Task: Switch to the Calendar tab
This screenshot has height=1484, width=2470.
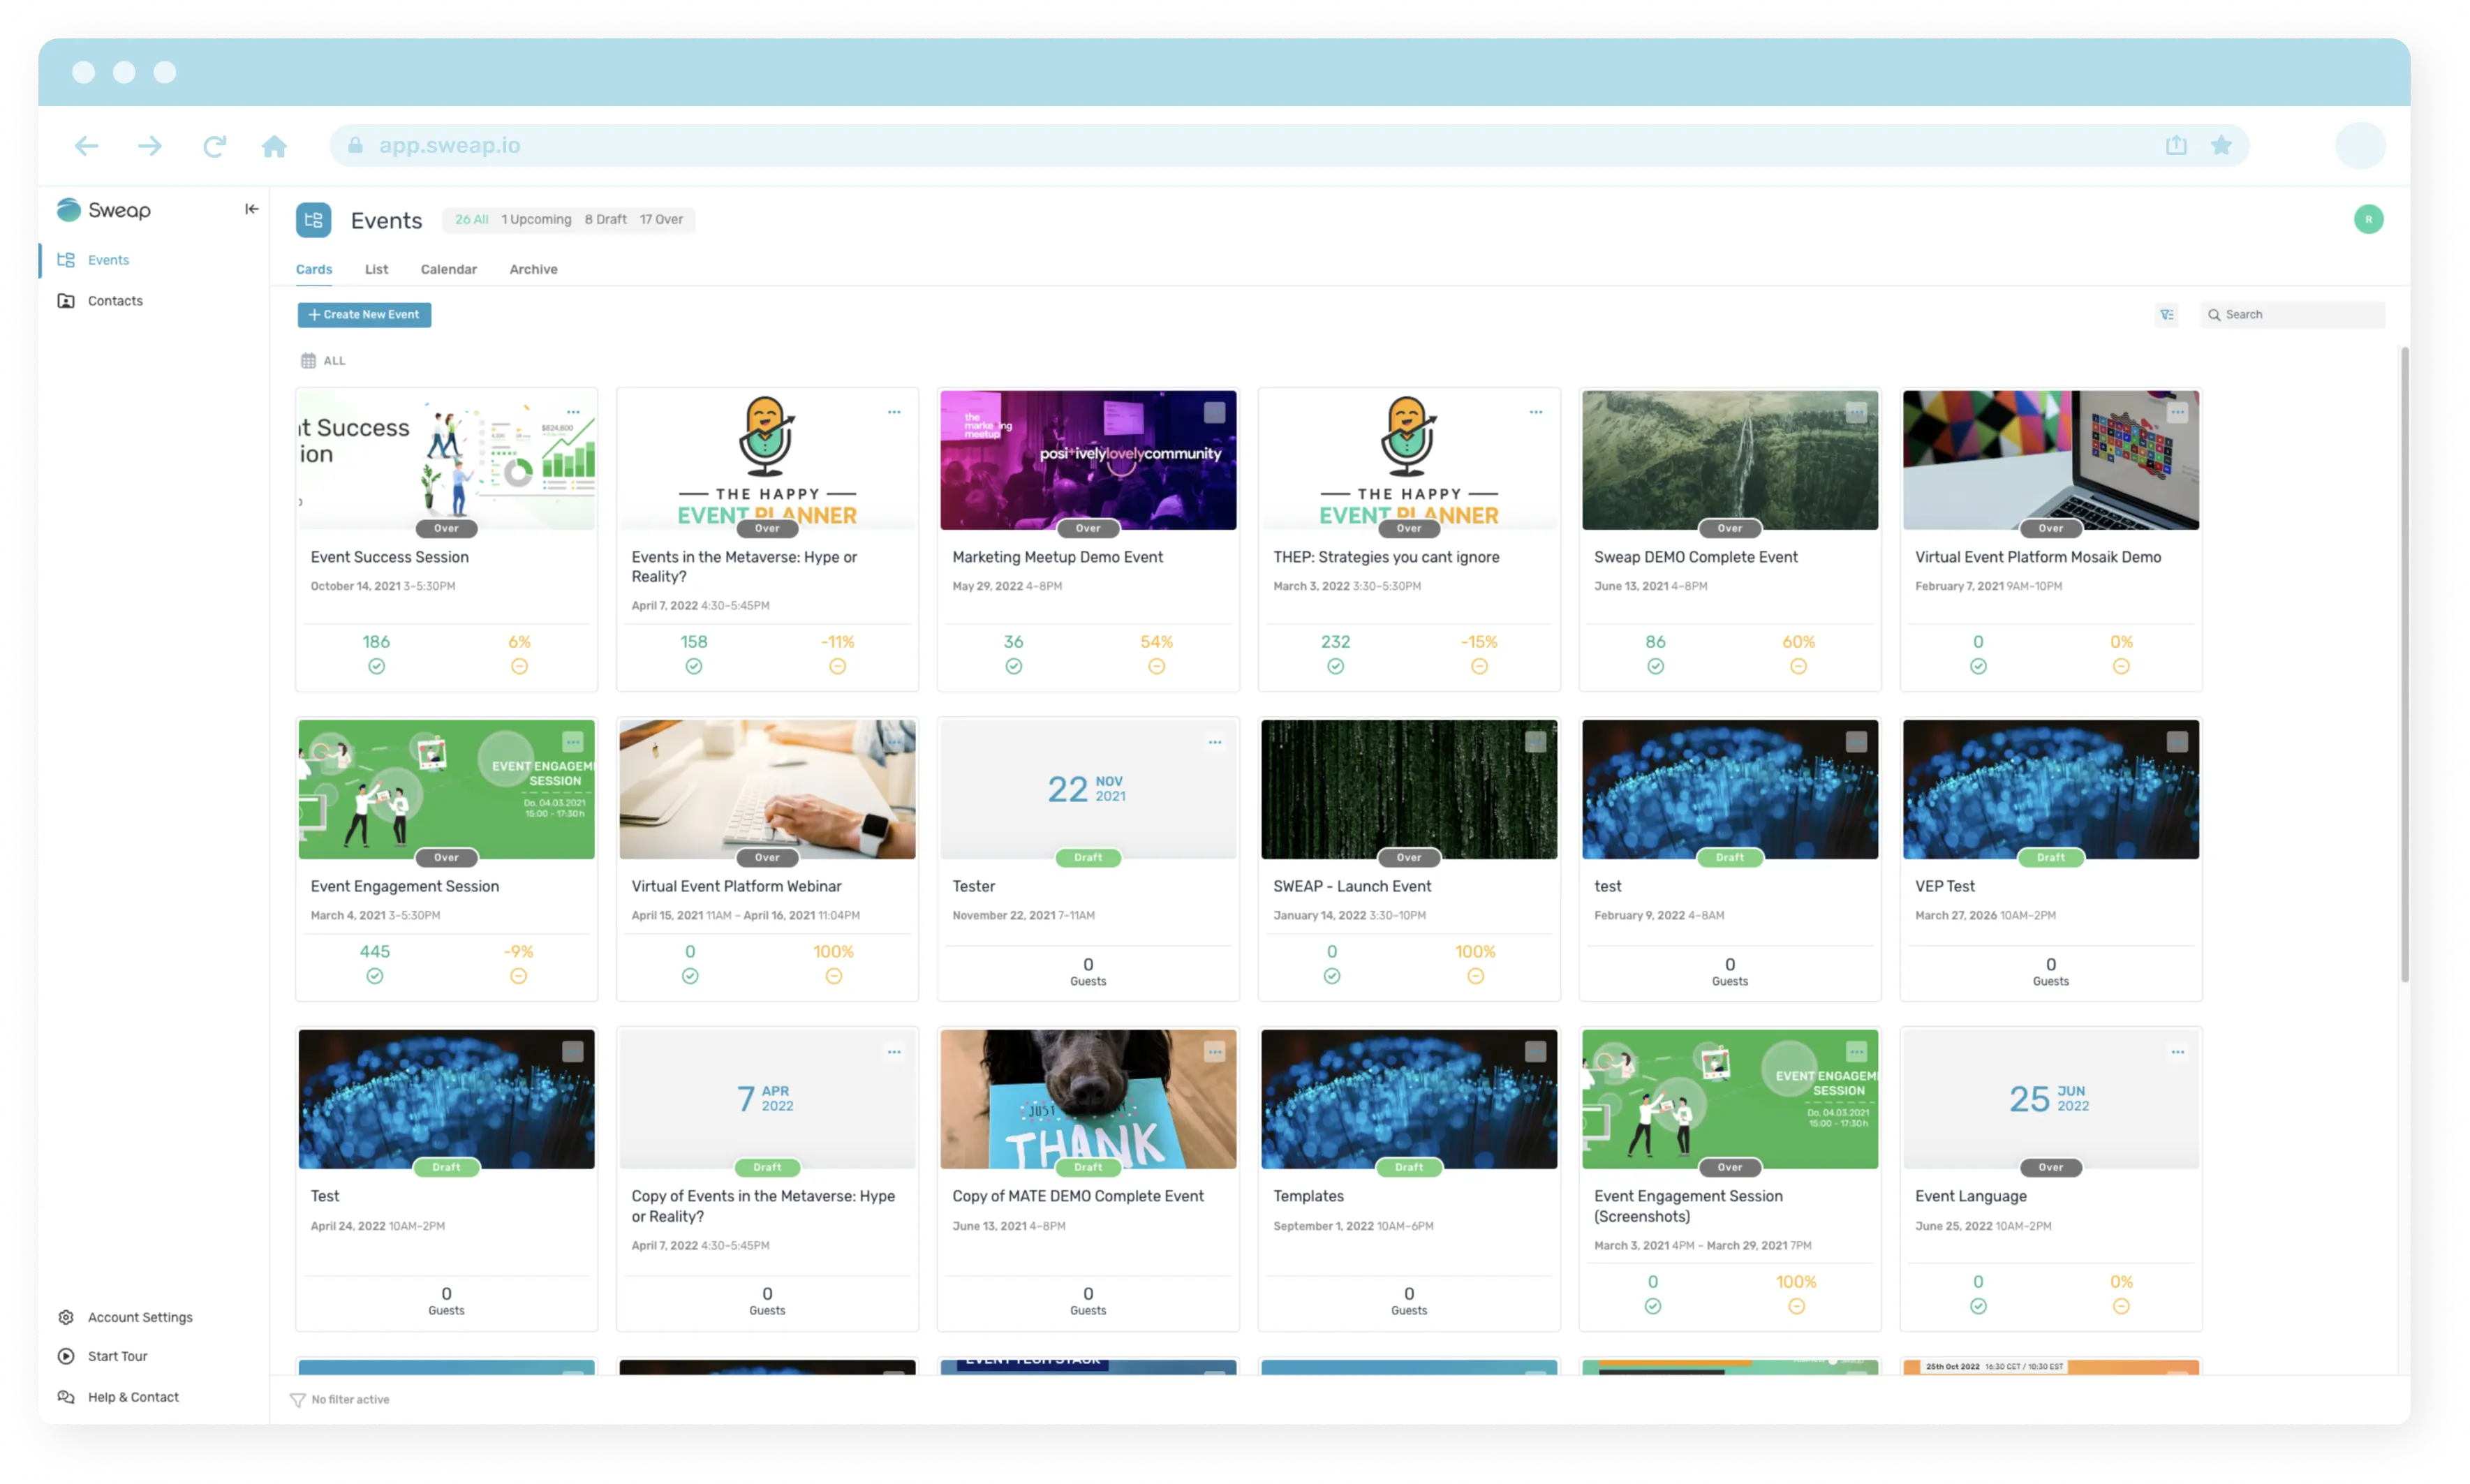Action: [448, 270]
